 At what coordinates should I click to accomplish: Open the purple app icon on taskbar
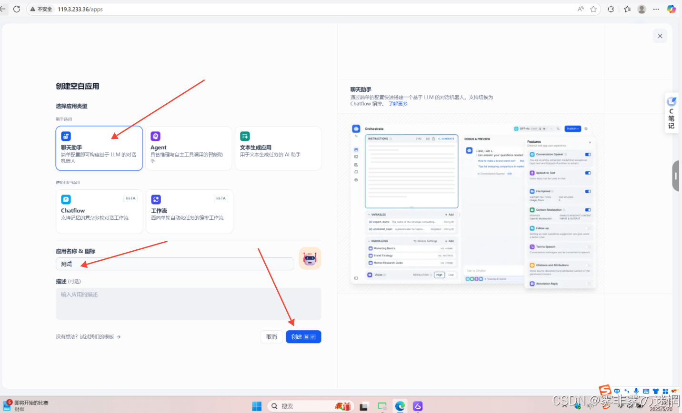tap(418, 406)
